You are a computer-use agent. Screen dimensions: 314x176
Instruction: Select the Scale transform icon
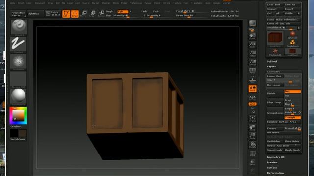[x=92, y=14]
